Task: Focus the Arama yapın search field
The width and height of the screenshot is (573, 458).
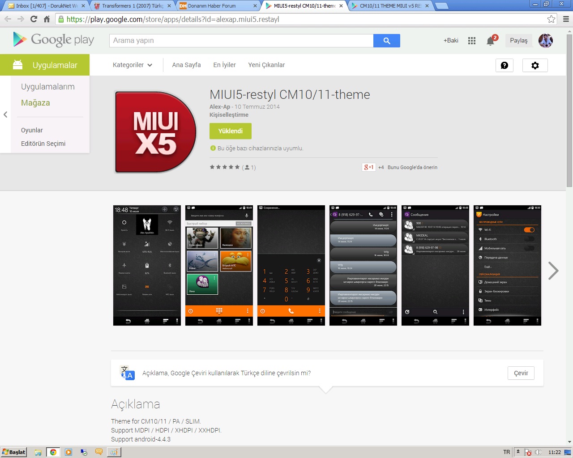Action: (241, 41)
